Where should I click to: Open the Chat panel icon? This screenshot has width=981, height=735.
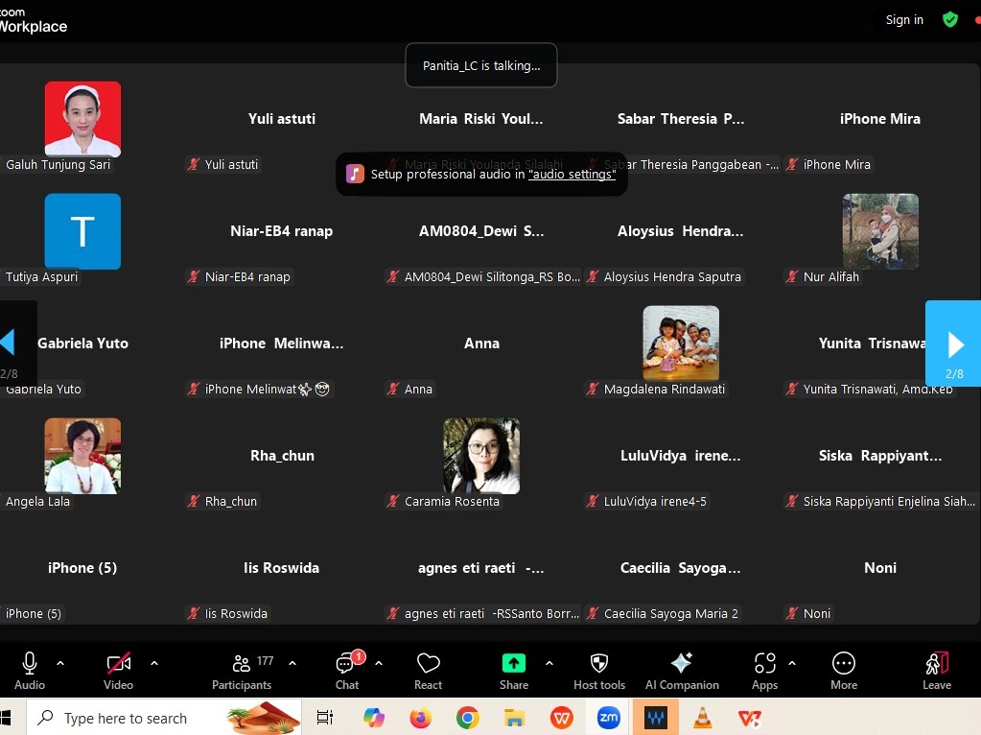[x=346, y=664]
